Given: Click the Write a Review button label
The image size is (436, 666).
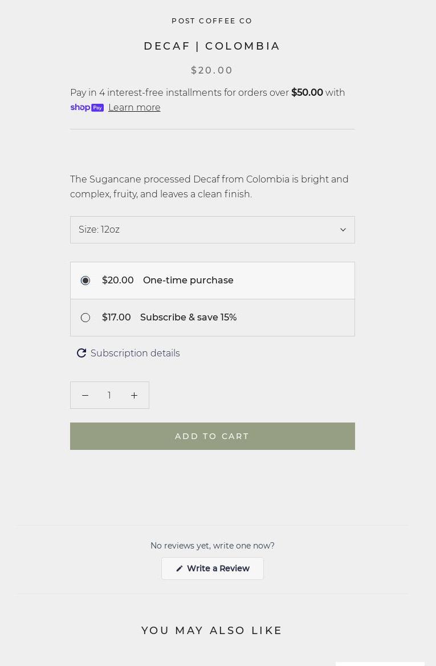Looking at the screenshot, I should tap(218, 569).
